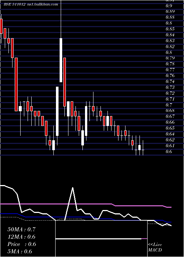Click the 0.89 price axis label
The width and height of the screenshot is (184, 257).
click(x=170, y=11)
